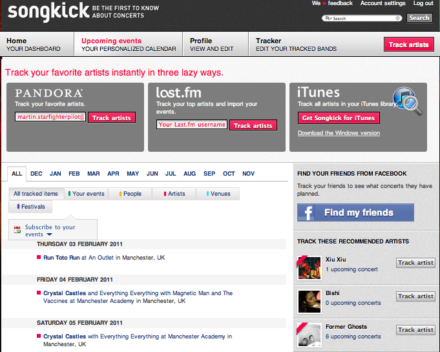Click Track artists under last.fm
This screenshot has height=352, width=440.
253,125
